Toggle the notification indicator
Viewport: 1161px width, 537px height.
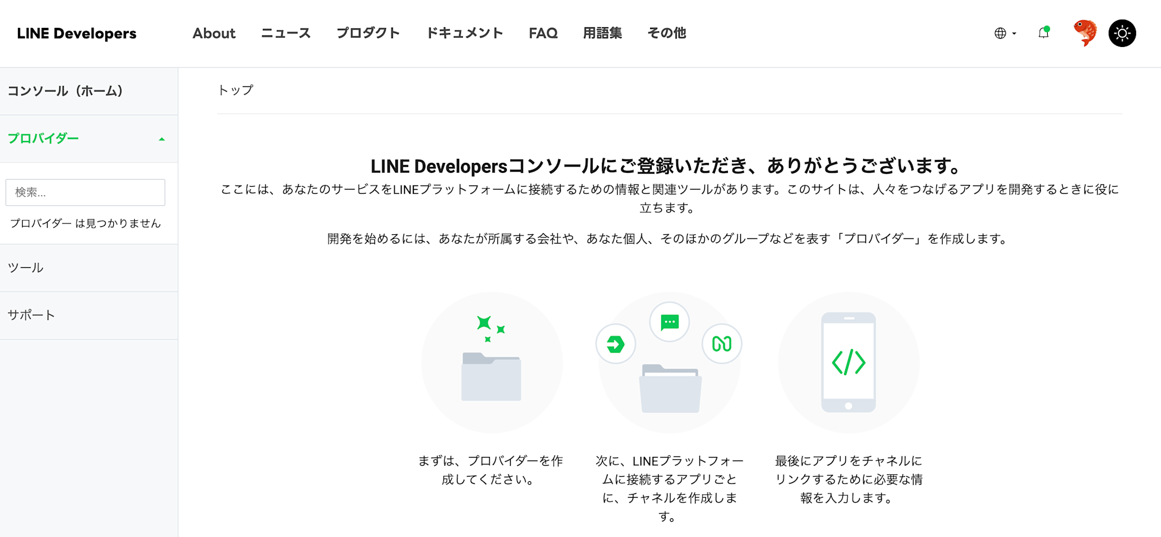[1043, 33]
